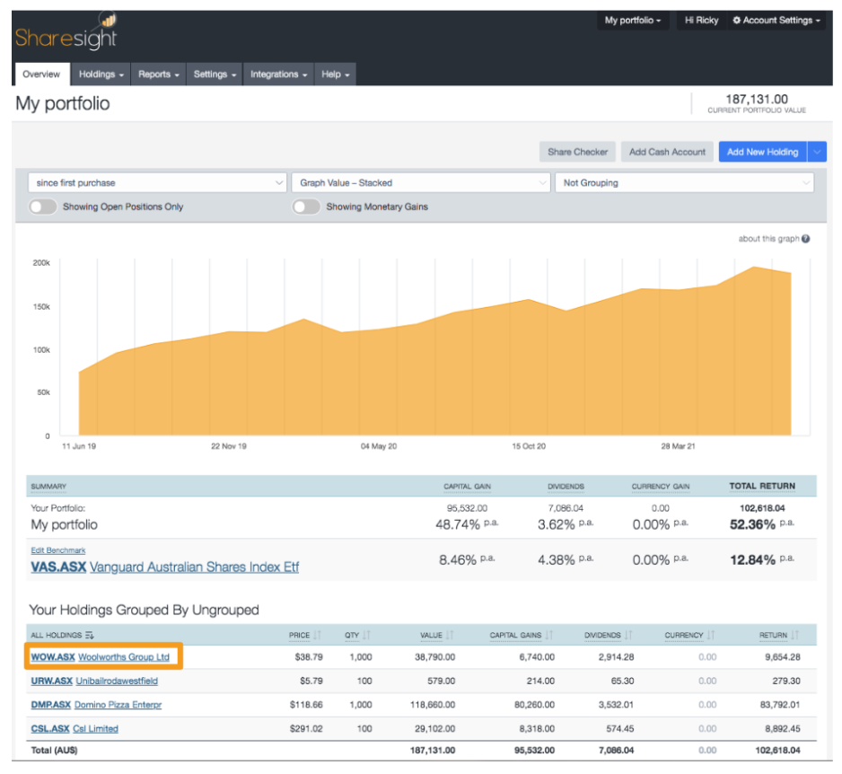Click the 52.36% total return figure
842x774 pixels.
tap(752, 524)
